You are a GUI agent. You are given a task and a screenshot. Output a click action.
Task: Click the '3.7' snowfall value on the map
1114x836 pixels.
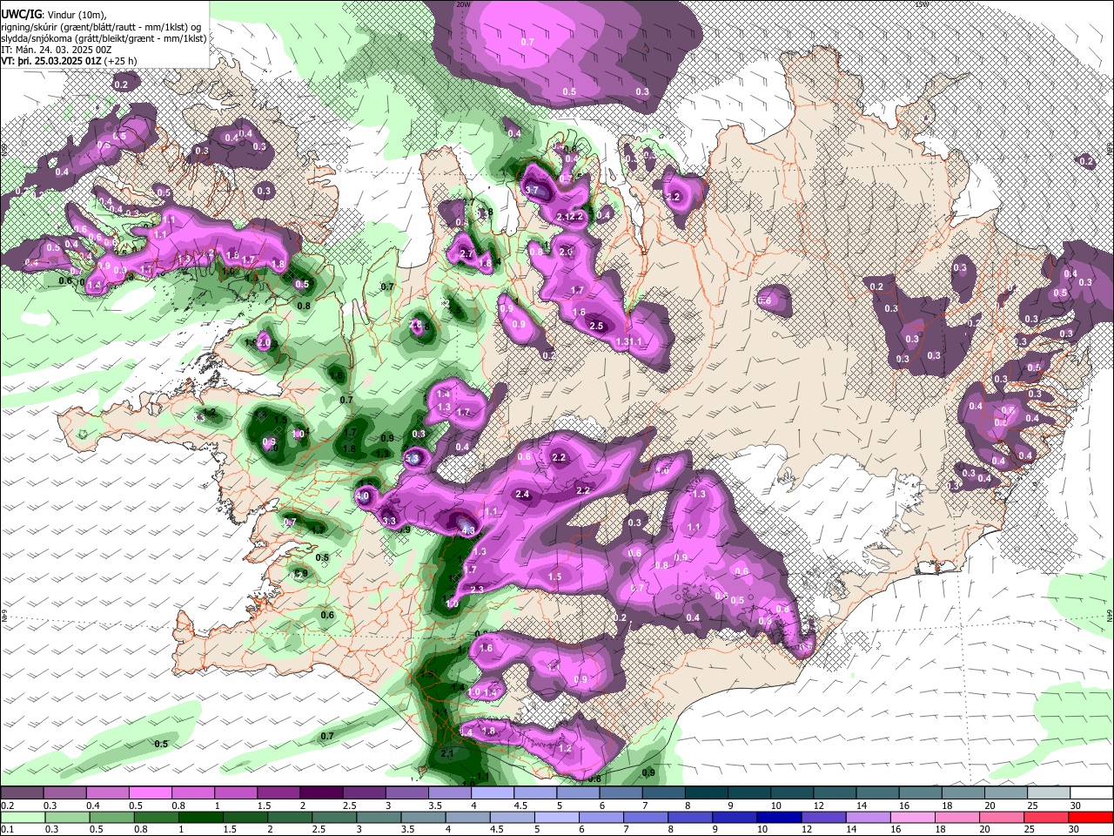tap(534, 189)
